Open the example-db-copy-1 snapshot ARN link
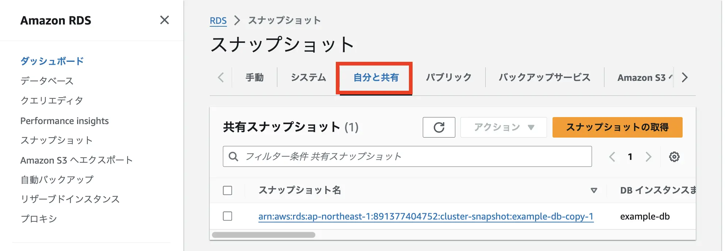Viewport: 725px width, 251px height. tap(425, 217)
